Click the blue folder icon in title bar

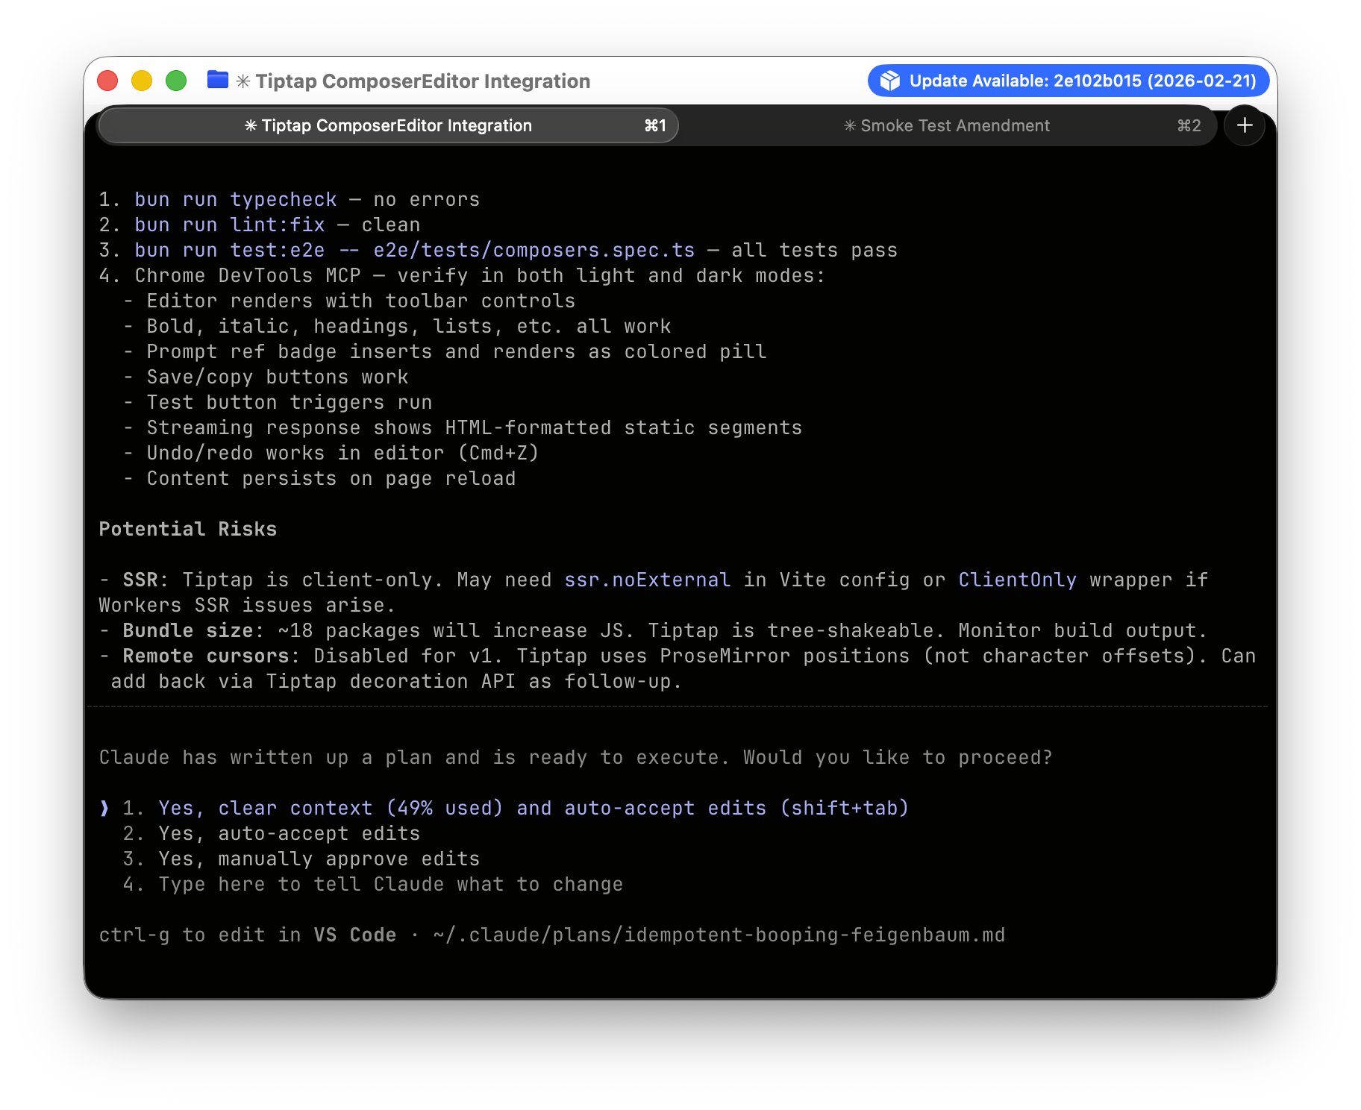click(x=217, y=79)
